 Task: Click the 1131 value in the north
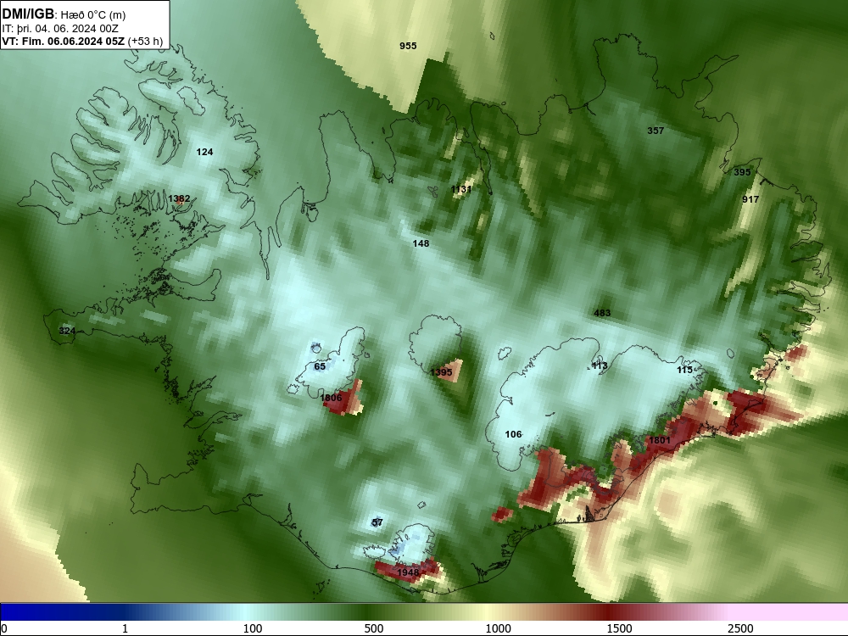[x=461, y=189]
